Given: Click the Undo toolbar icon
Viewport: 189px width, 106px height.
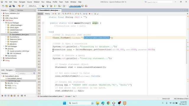Looking at the screenshot, I should 19,6.
